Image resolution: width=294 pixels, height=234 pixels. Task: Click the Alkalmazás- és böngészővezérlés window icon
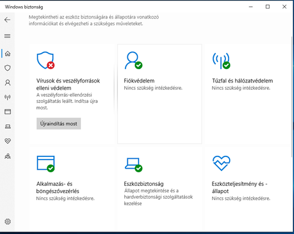[46, 164]
